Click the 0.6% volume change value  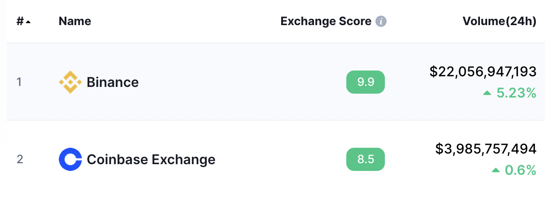tap(520, 170)
